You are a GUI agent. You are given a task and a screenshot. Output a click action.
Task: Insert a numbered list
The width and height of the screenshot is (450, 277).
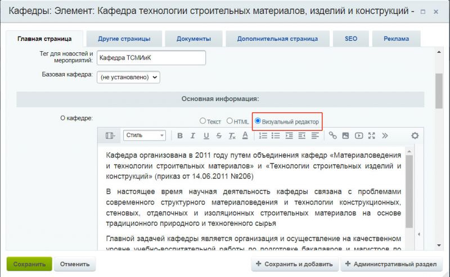263,135
